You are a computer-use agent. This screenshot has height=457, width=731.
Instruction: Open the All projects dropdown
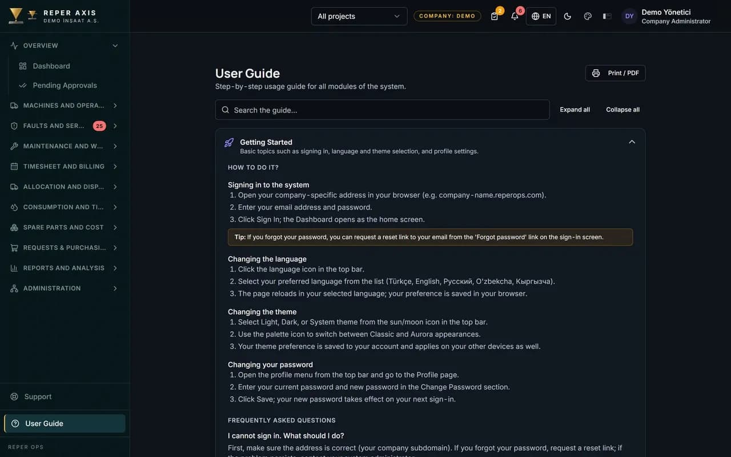[359, 16]
